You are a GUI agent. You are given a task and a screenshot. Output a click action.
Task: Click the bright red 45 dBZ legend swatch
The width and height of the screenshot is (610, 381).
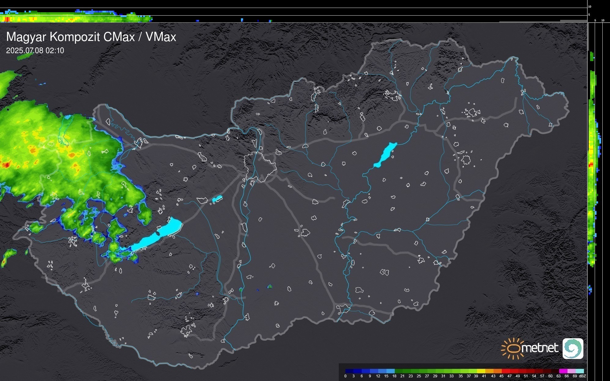pyautogui.click(x=505, y=371)
